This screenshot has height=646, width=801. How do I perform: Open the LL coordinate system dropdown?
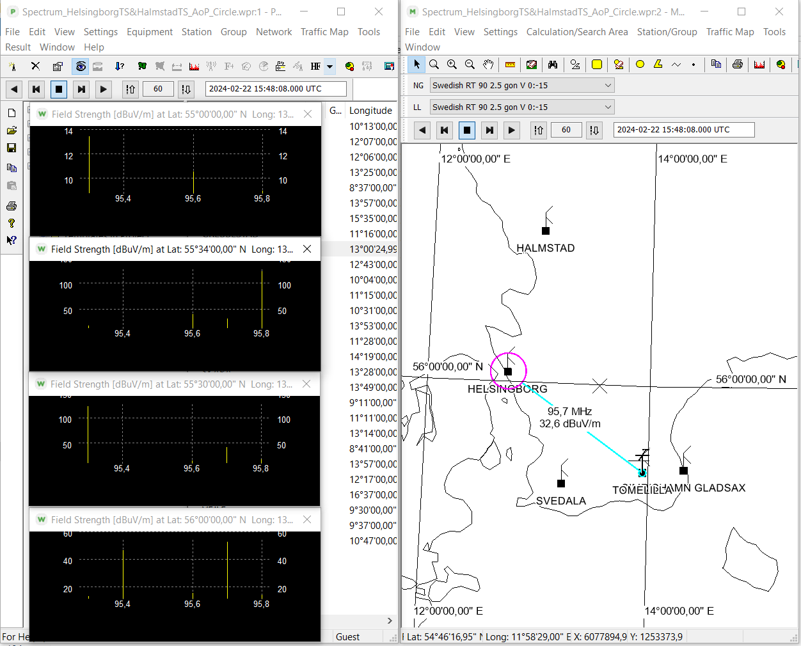[x=608, y=107]
